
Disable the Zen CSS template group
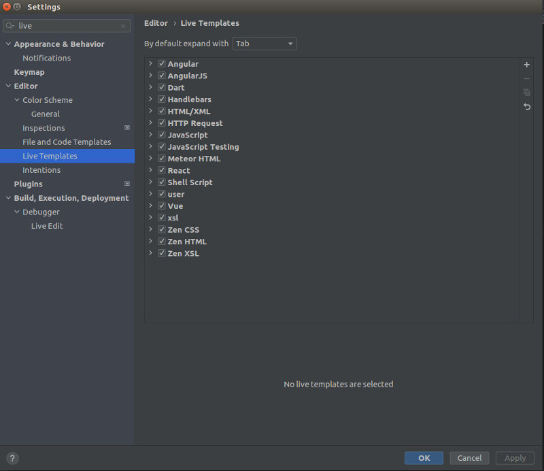(x=160, y=229)
